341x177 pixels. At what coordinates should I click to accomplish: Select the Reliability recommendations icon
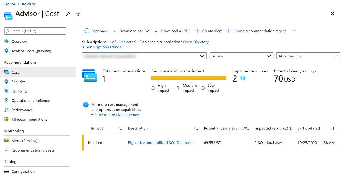tap(7, 91)
